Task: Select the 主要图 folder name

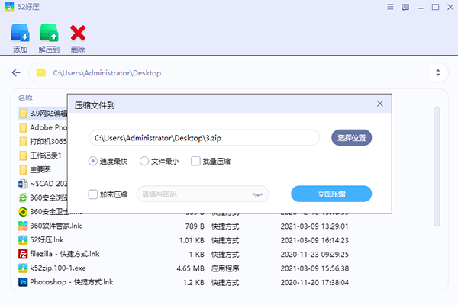Action: point(40,169)
